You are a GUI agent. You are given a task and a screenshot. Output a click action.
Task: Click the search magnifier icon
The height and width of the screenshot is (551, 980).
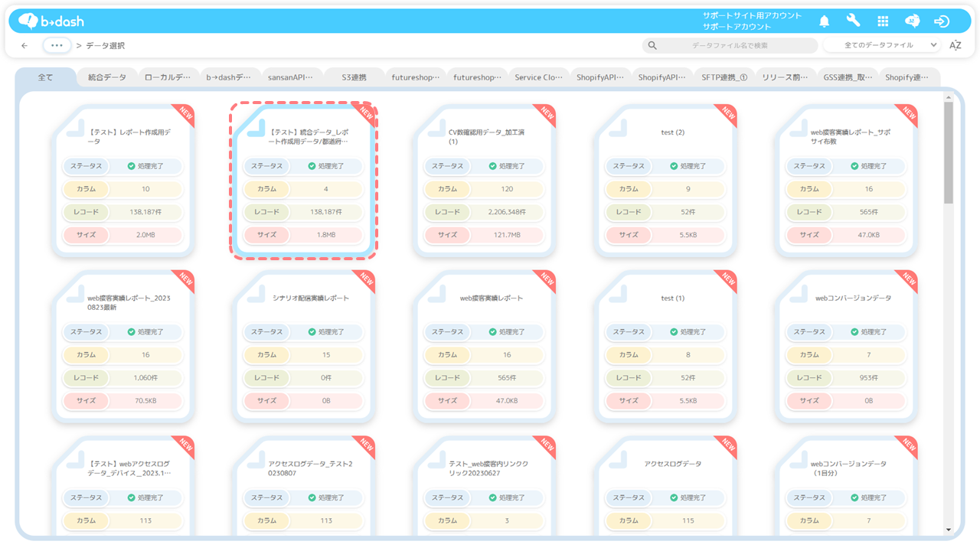coord(652,46)
